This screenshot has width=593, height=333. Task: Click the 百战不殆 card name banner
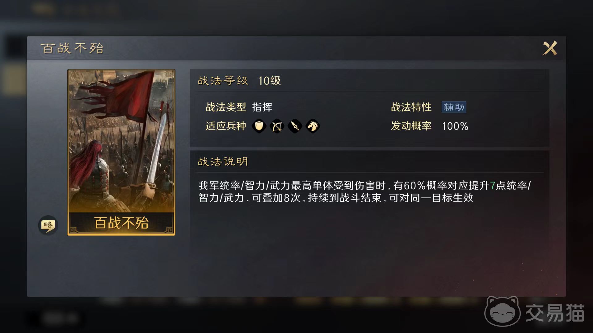coord(121,223)
